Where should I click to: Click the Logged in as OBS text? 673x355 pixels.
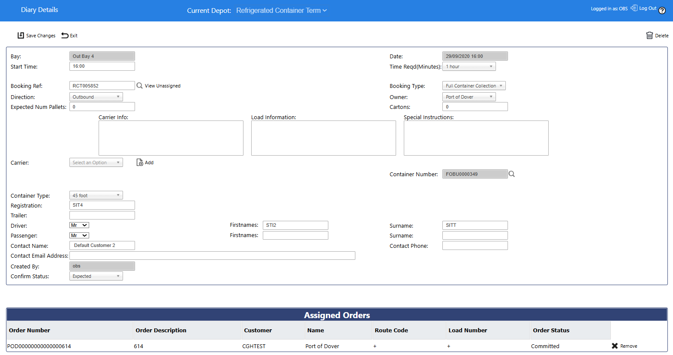(609, 9)
